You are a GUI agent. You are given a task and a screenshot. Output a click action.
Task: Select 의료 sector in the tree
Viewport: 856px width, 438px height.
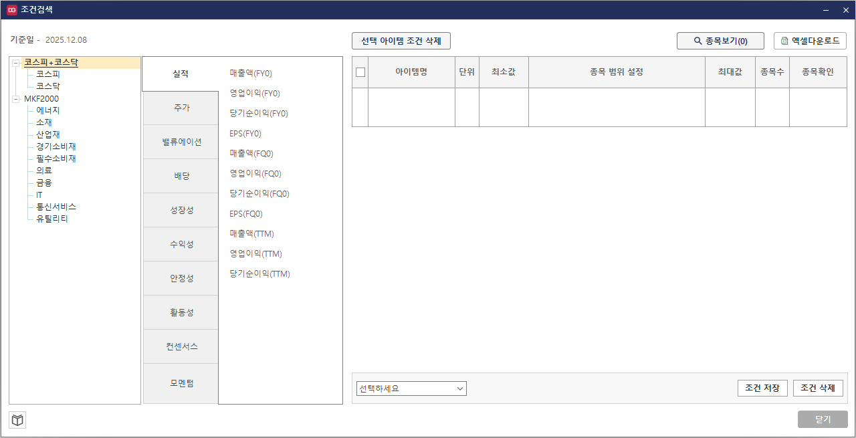point(43,171)
